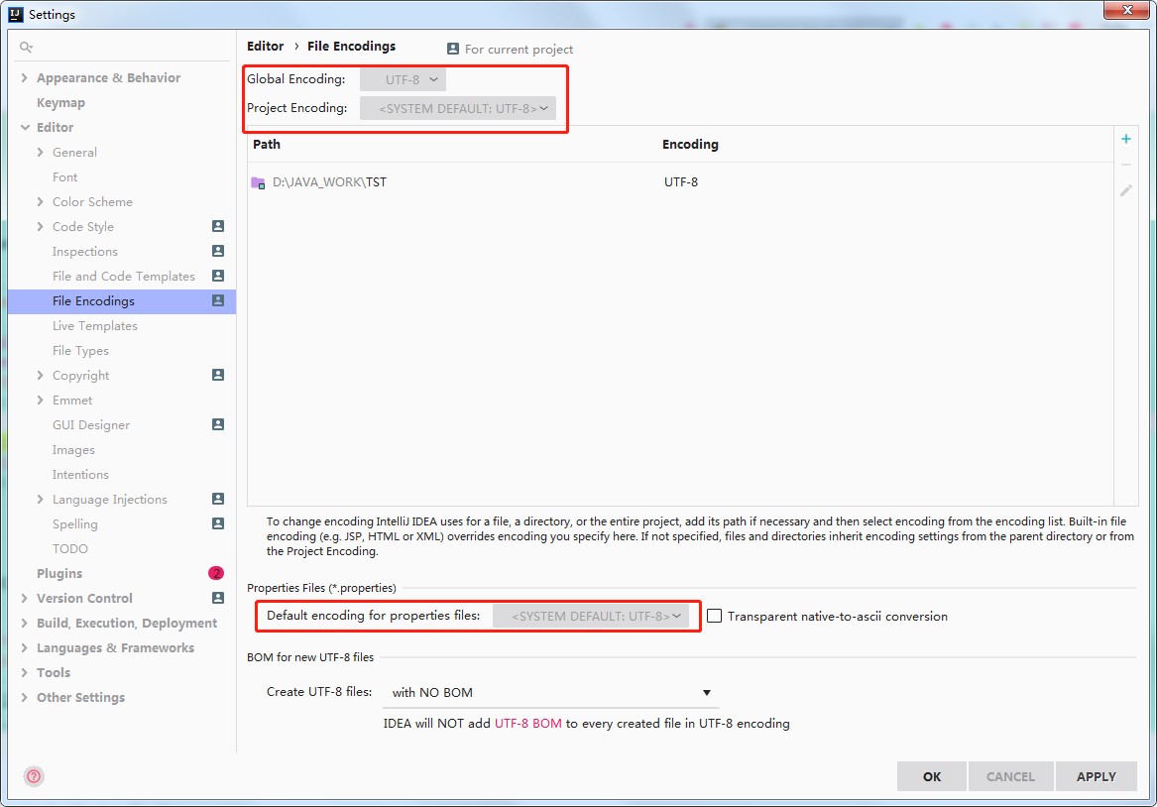Screen dimensions: 1157x807
Task: Open the Intentions settings page
Action: (x=80, y=474)
